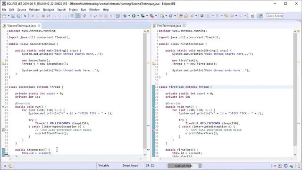Open the Debug dropdown arrow

(129, 16)
